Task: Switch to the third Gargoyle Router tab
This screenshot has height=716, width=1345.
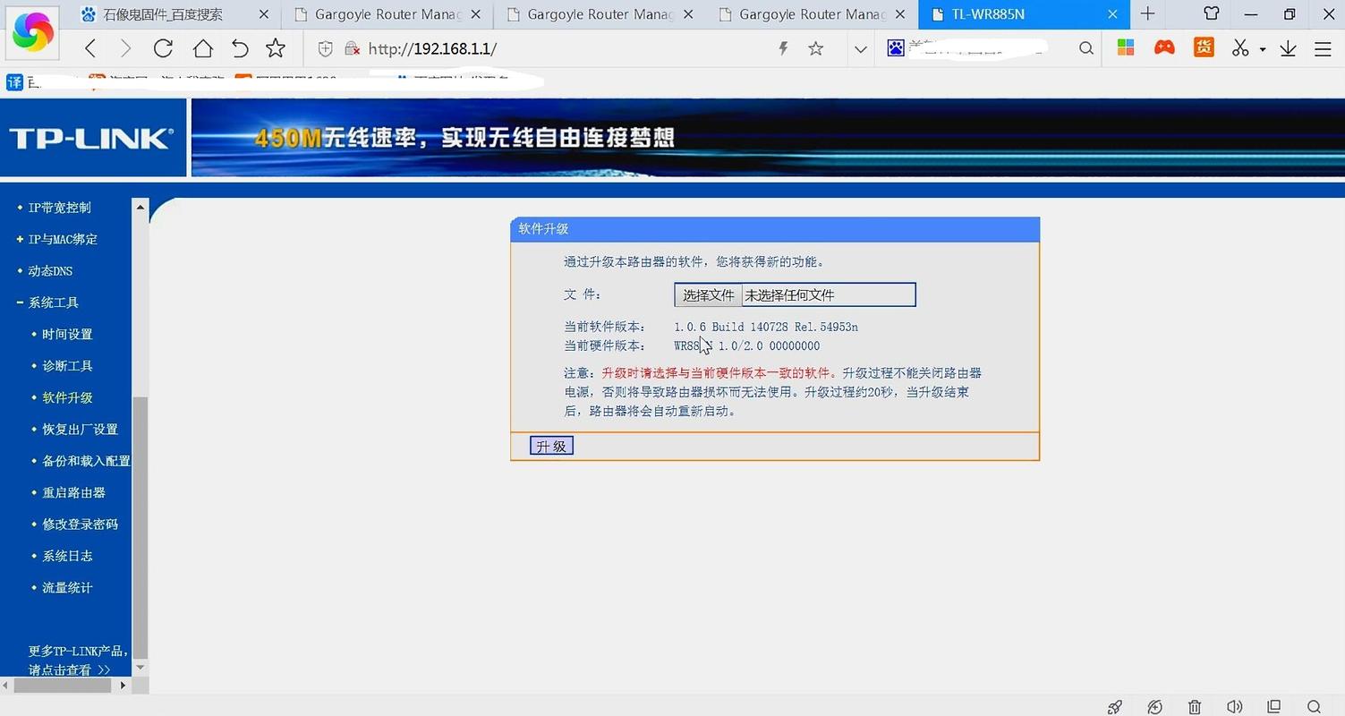Action: point(811,14)
